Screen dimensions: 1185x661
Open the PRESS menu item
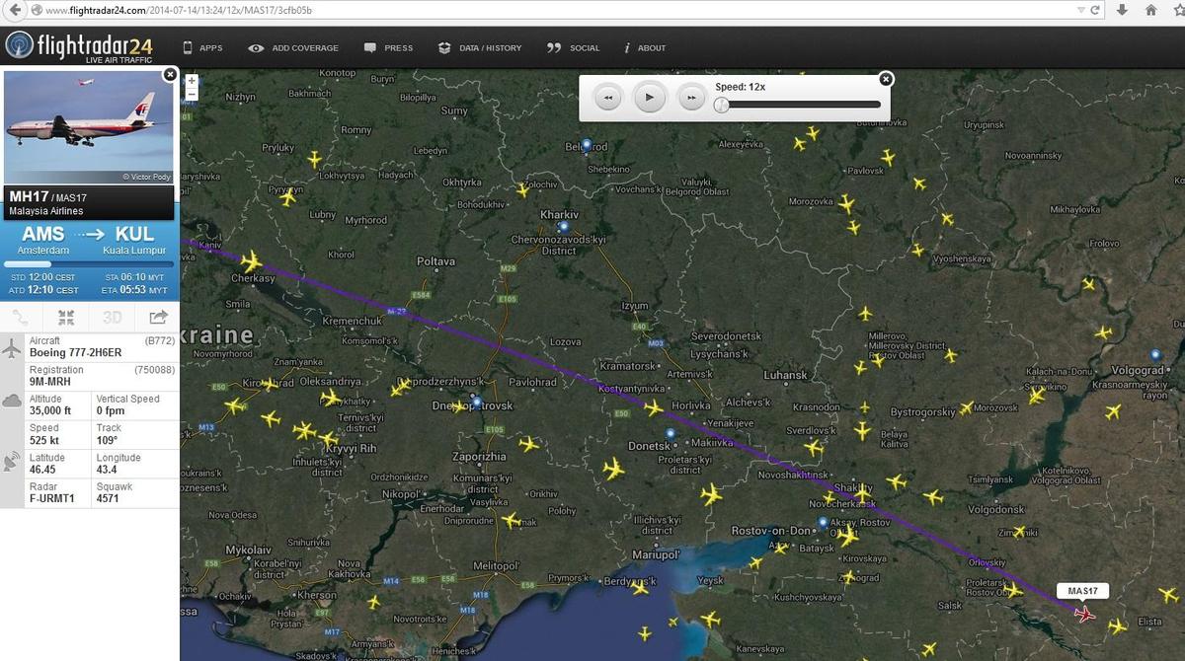[x=388, y=47]
